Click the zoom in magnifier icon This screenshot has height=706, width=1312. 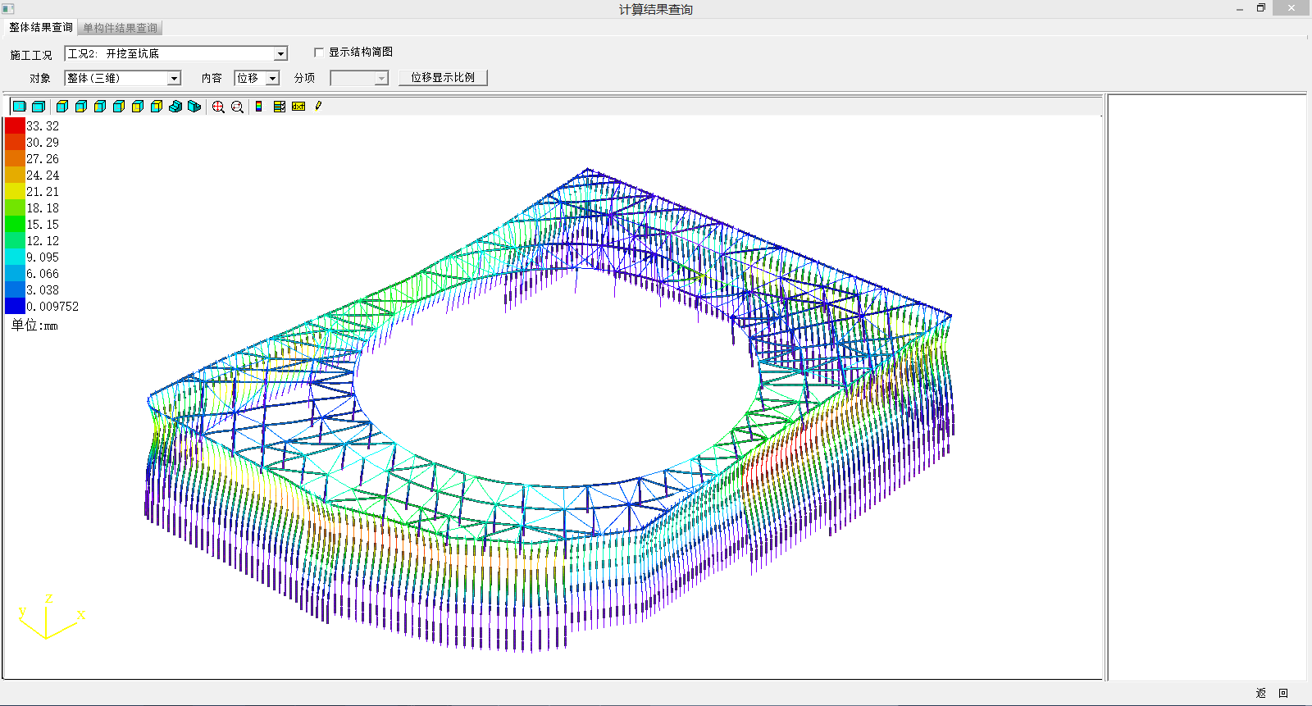tap(218, 107)
